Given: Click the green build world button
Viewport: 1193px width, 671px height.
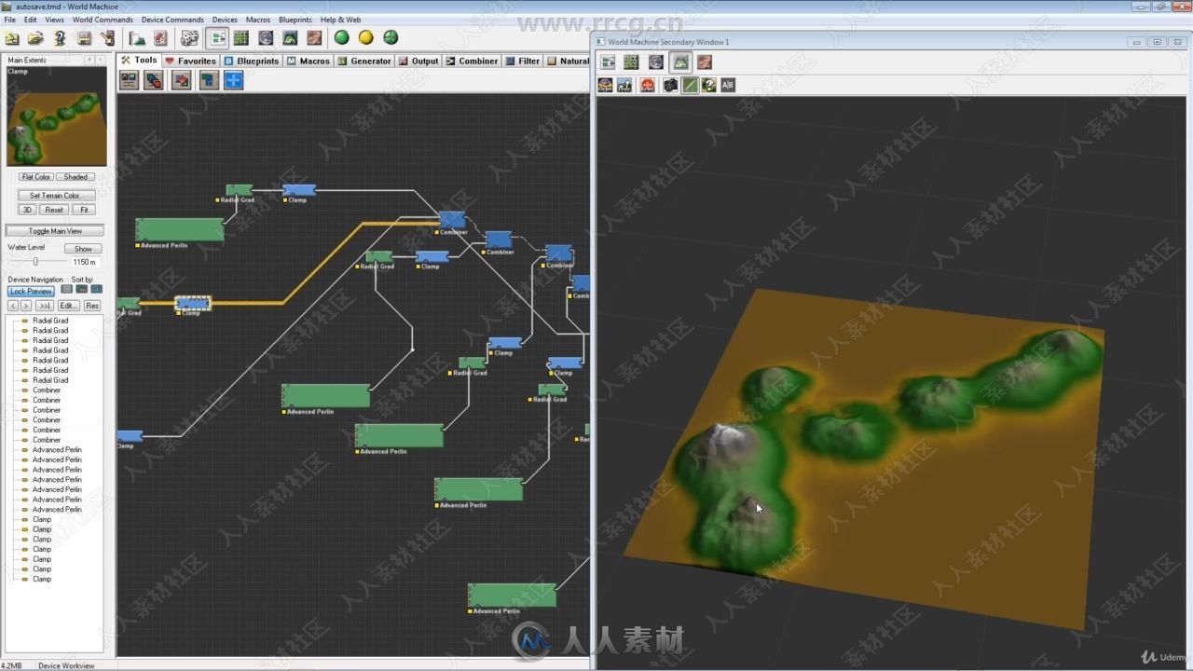Looking at the screenshot, I should [x=342, y=38].
